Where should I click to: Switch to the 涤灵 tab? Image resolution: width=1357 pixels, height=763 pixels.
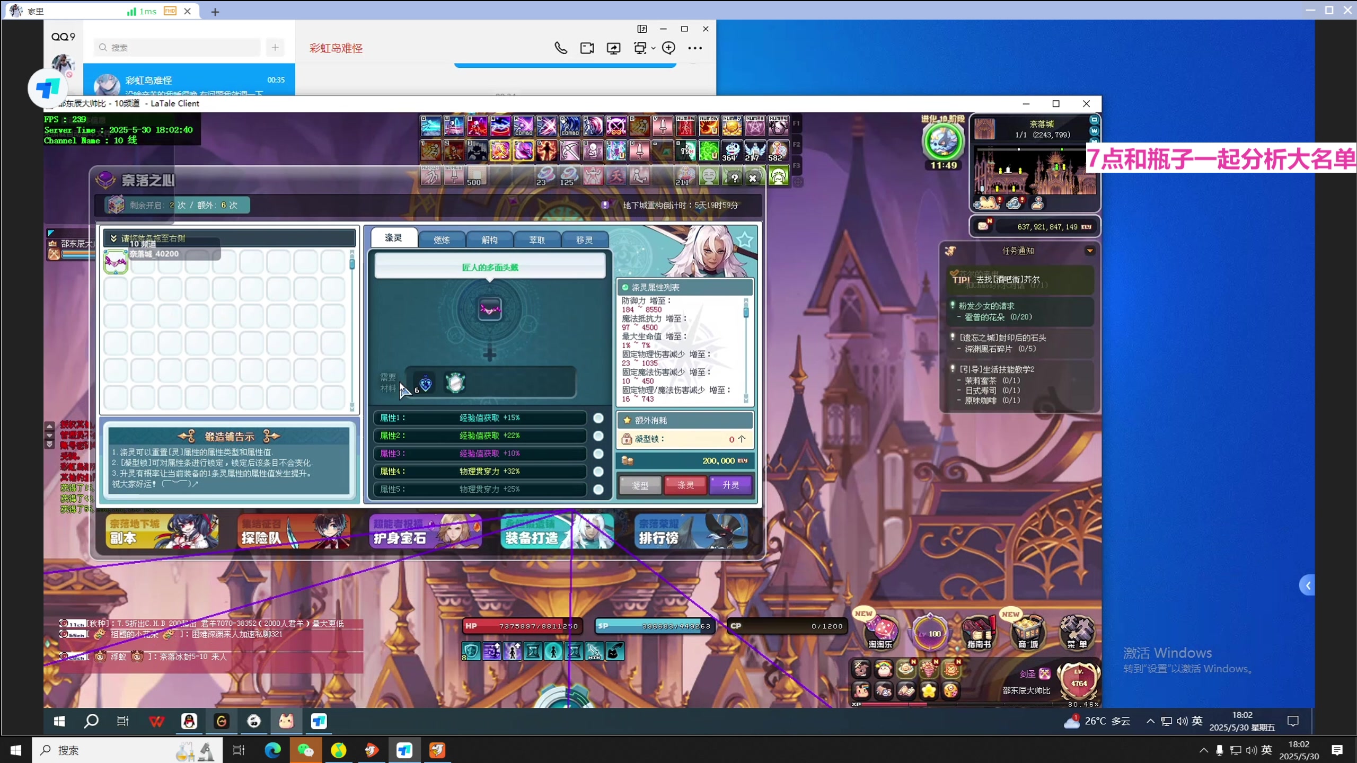pyautogui.click(x=394, y=238)
